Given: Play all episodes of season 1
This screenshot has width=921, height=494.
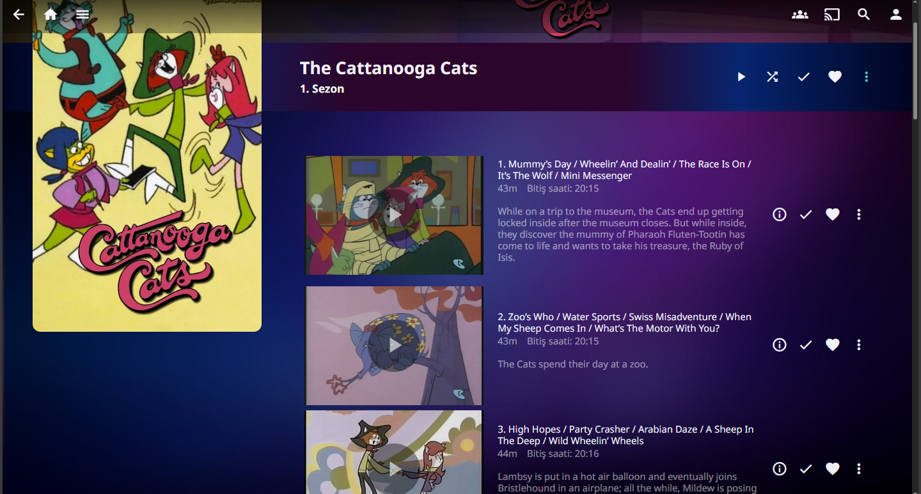Looking at the screenshot, I should click(741, 77).
